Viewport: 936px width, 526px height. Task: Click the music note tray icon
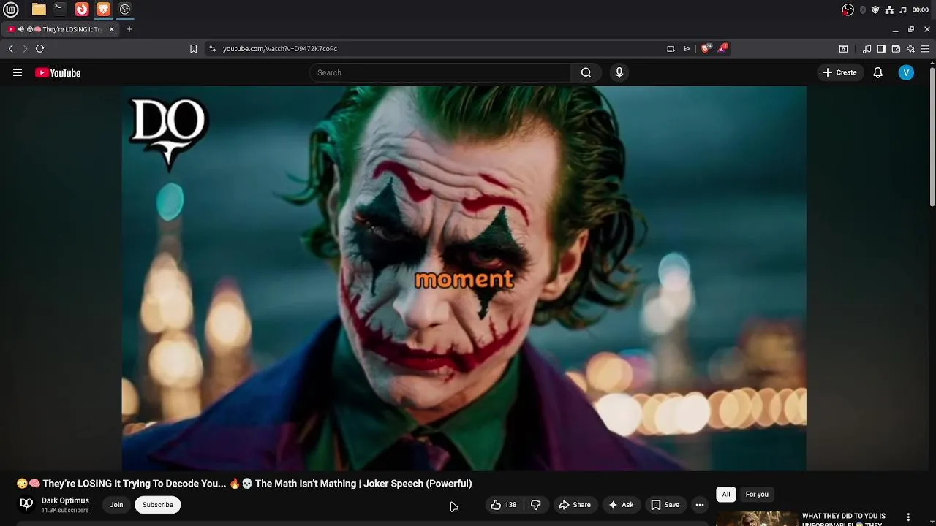pos(903,9)
